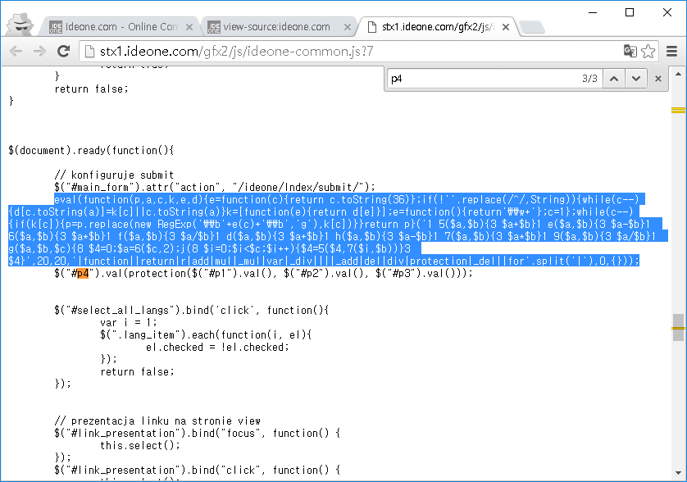Open the translate page icon in address bar
The height and width of the screenshot is (482, 687).
630,52
